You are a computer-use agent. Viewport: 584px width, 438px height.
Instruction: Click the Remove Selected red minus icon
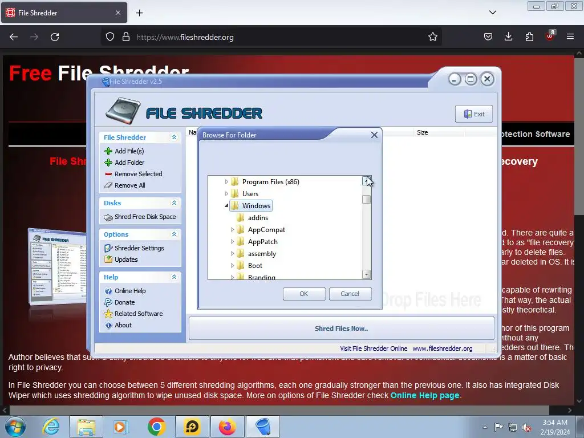pyautogui.click(x=108, y=174)
